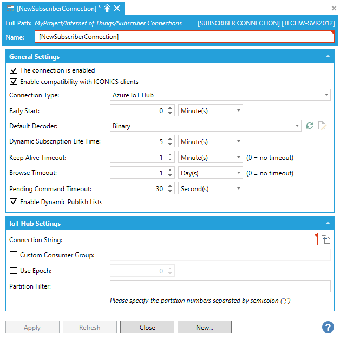
Task: Decrease Dynamic Subscription Life Time value
Action: [170, 144]
